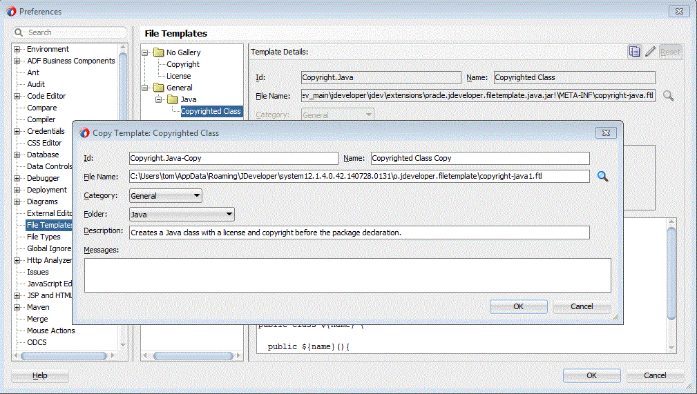Screen dimensions: 697x394
Task: Select Compare in the preferences list
Action: click(41, 108)
